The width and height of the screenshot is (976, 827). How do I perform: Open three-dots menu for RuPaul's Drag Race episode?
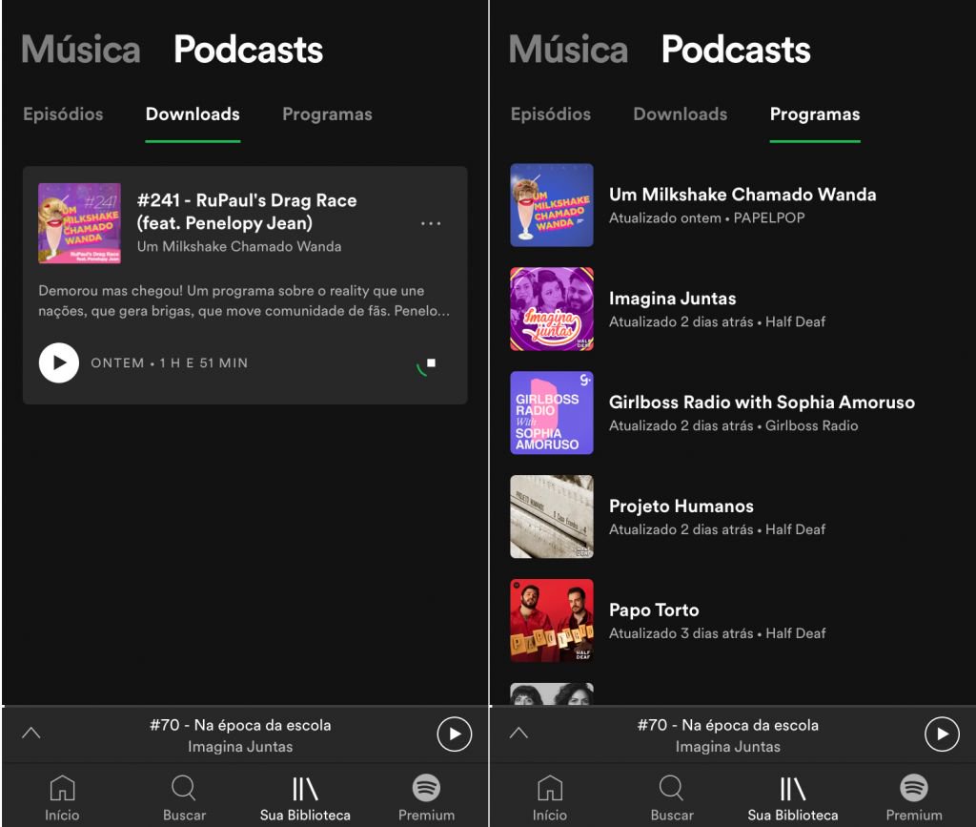click(x=431, y=223)
